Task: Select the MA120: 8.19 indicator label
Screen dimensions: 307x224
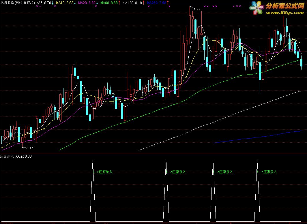Action: click(x=132, y=3)
